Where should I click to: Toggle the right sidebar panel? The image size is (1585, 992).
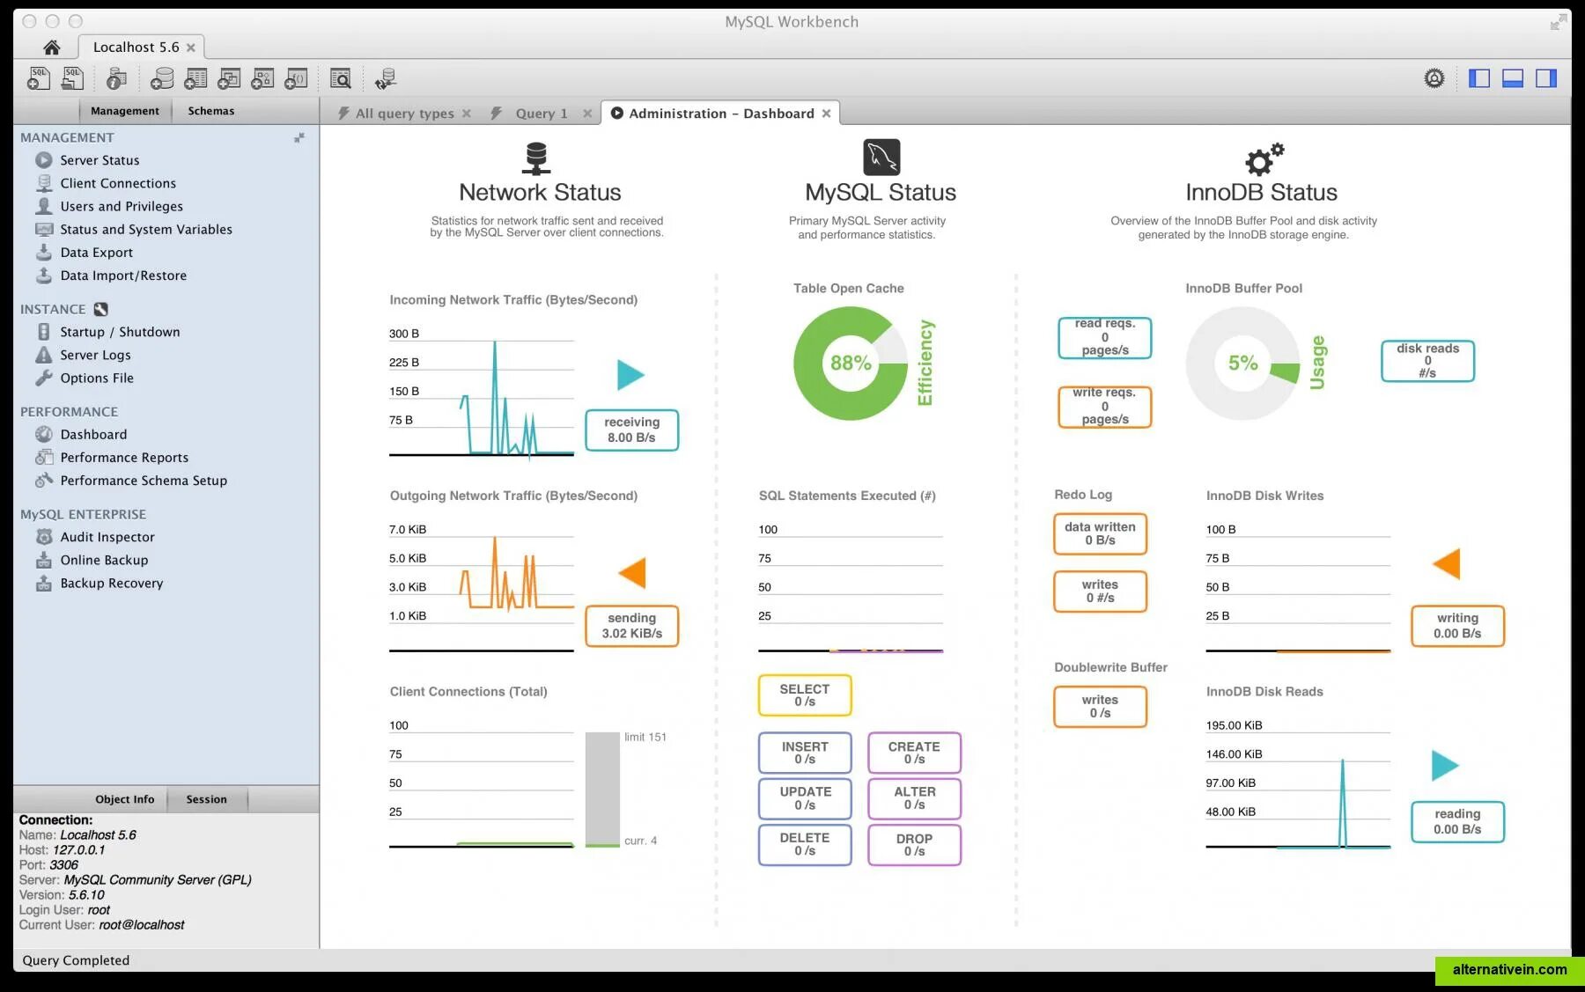coord(1546,78)
